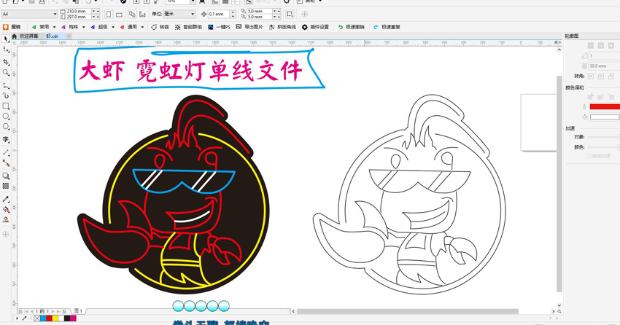
Task: Open the white fill color picker in contour panel
Action: 605,117
